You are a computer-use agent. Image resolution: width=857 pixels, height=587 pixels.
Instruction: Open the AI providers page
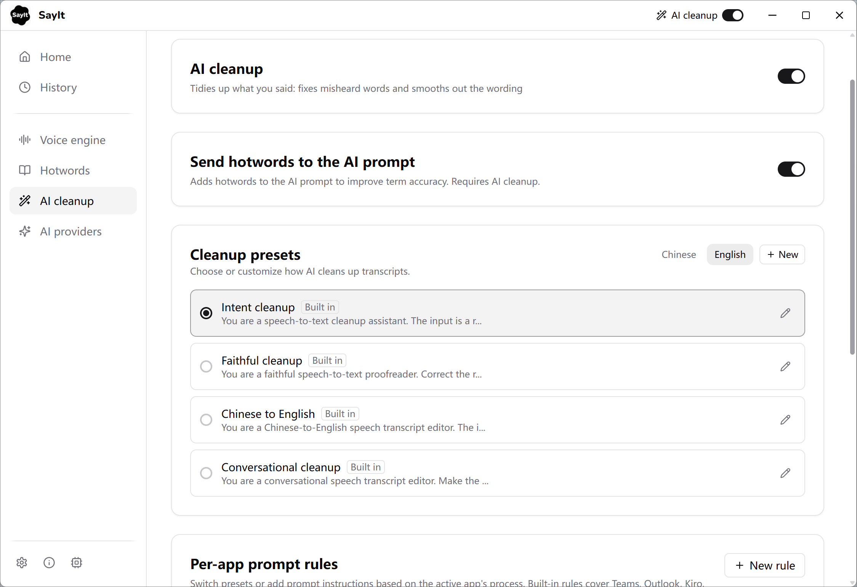[x=73, y=231]
